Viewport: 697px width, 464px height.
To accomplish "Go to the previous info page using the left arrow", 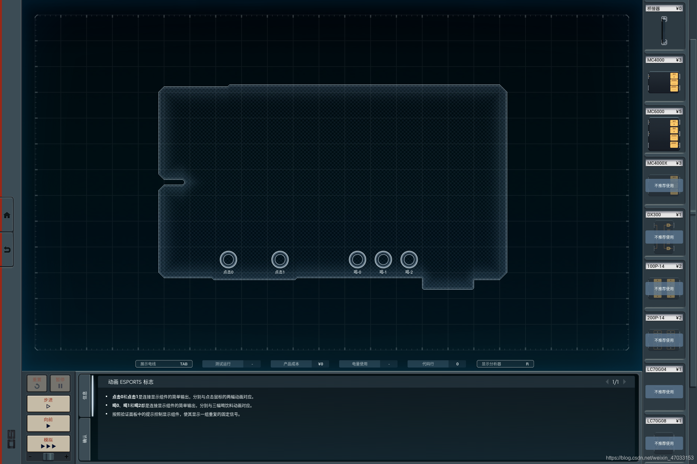I will 607,382.
